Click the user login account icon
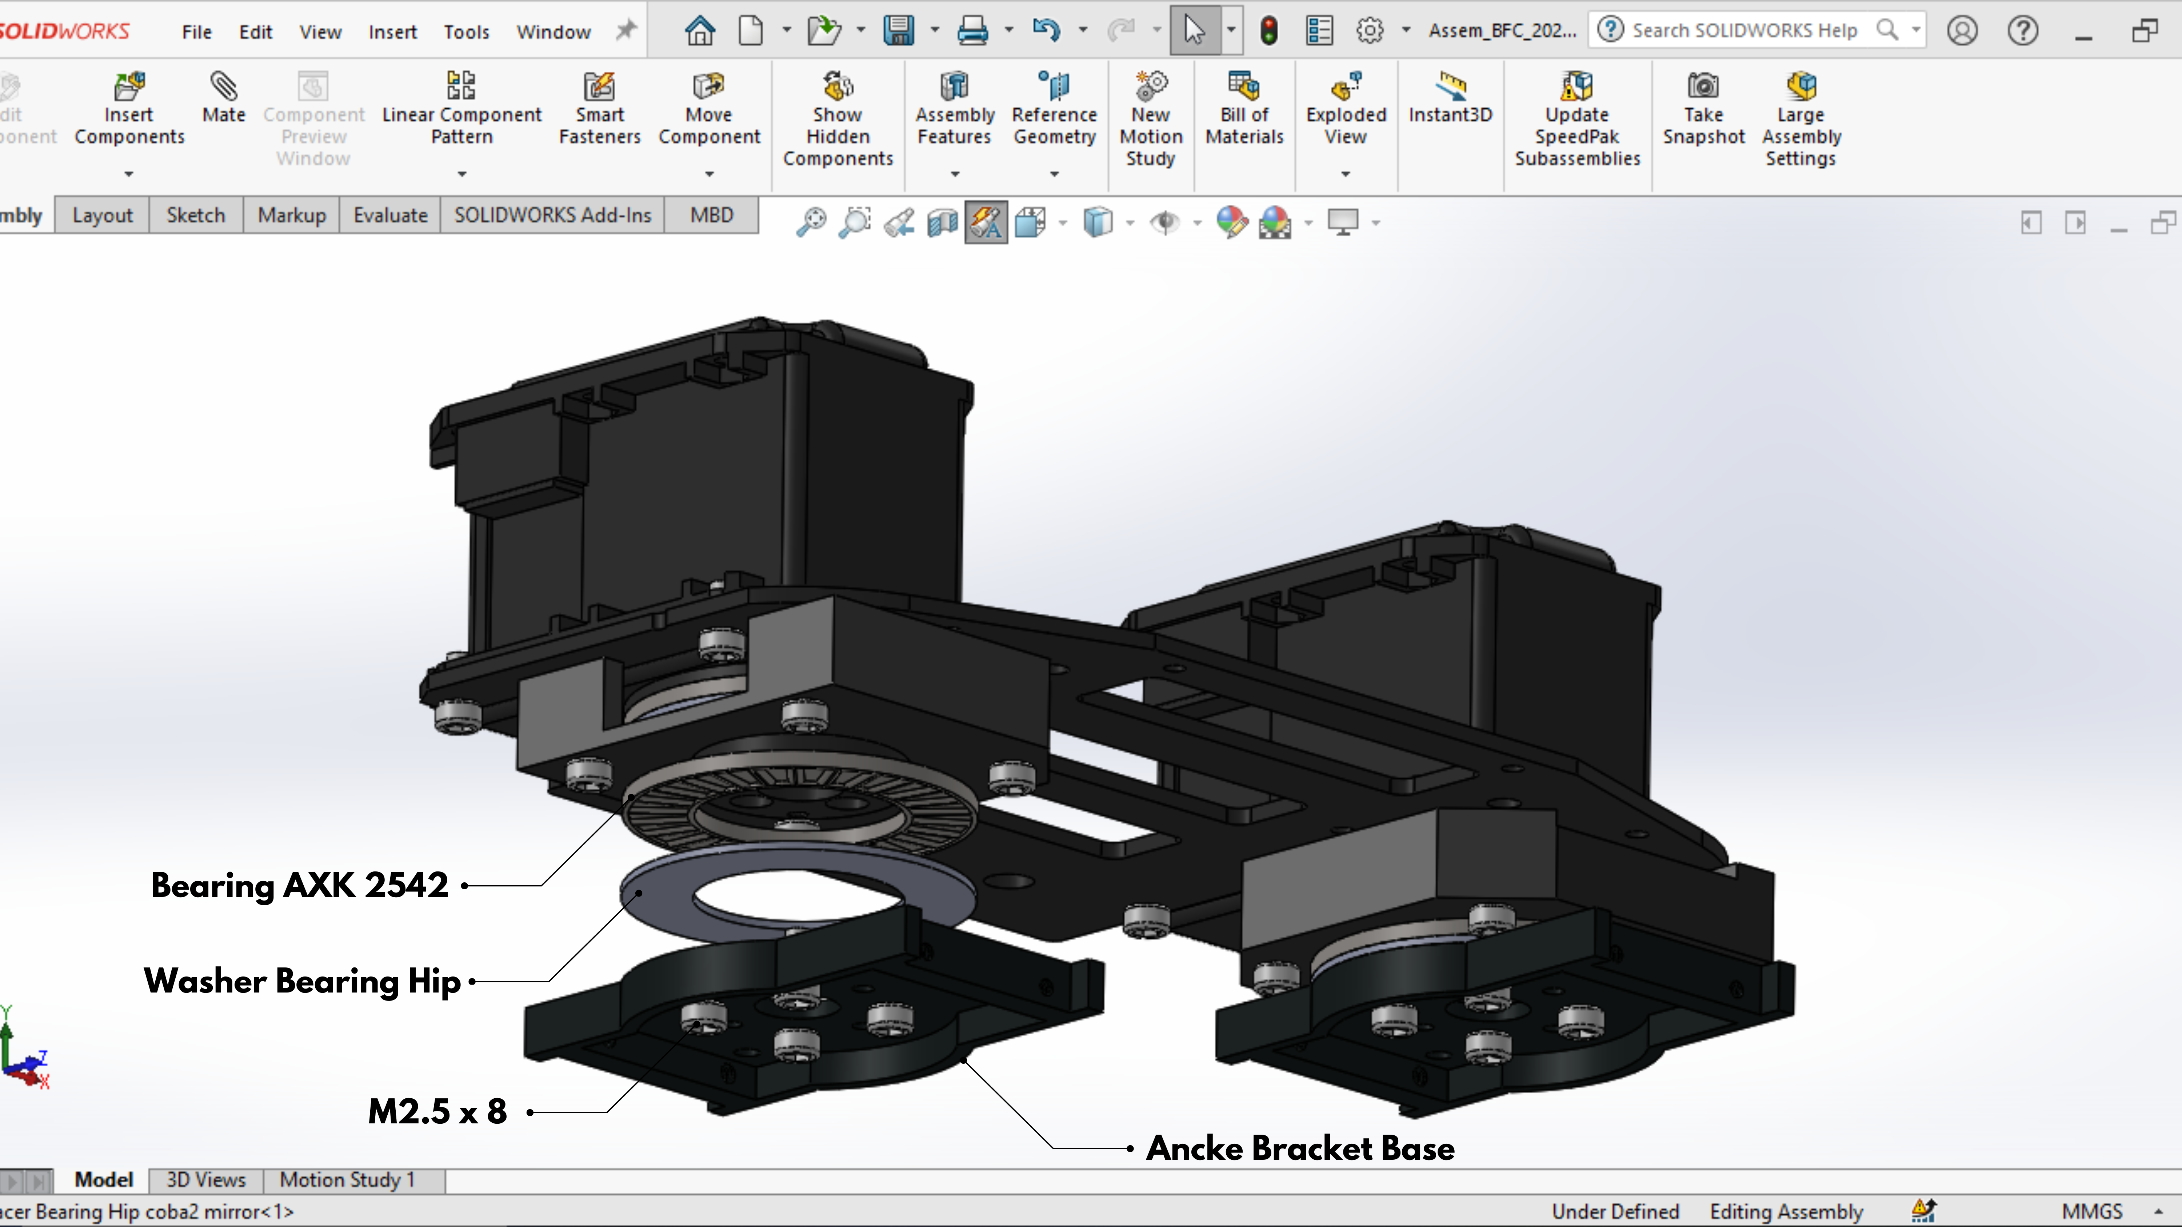 1962,31
